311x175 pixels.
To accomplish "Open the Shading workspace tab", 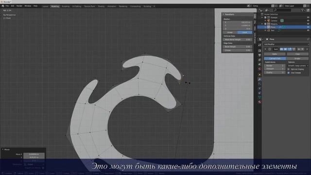I will [x=101, y=6].
